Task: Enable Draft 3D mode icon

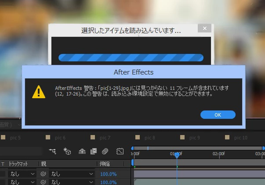Action: pos(67,151)
